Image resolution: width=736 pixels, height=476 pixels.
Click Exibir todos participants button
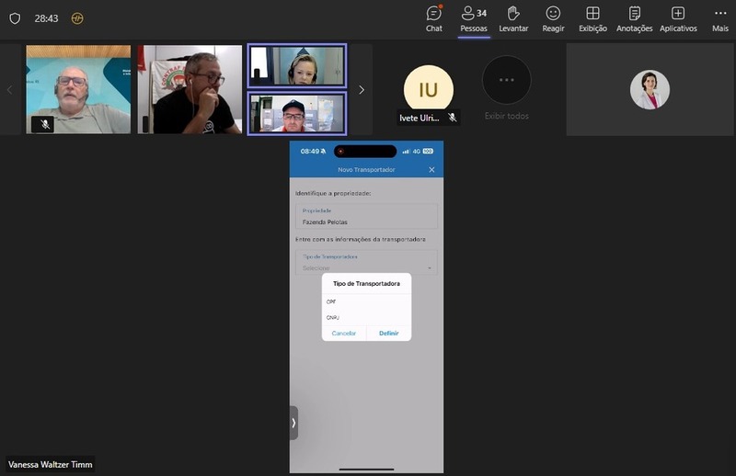[507, 89]
